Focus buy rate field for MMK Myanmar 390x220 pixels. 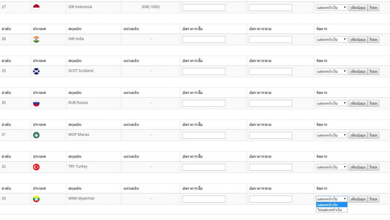coord(204,199)
